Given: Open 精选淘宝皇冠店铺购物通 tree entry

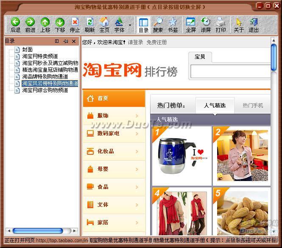Looking at the screenshot, I should point(50,70).
